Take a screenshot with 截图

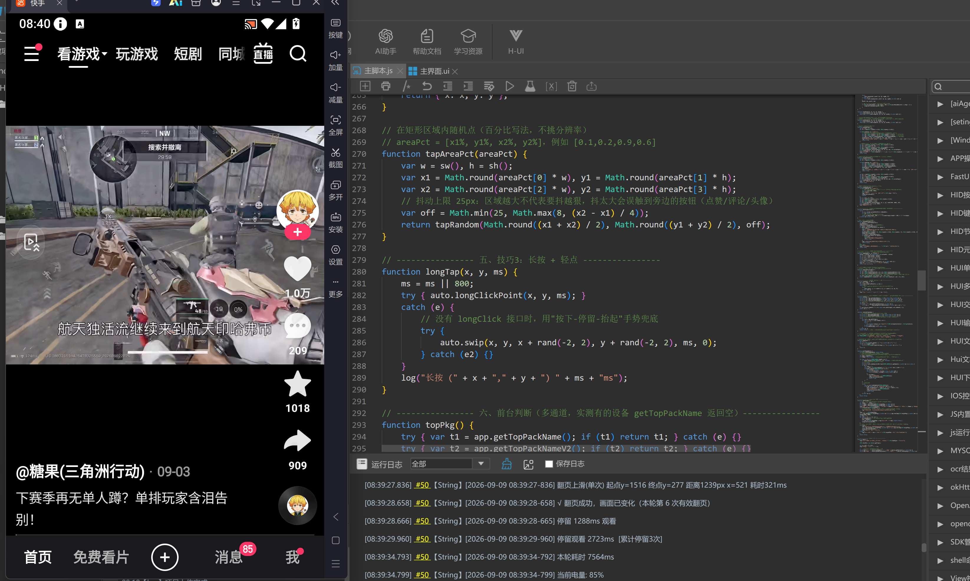336,158
